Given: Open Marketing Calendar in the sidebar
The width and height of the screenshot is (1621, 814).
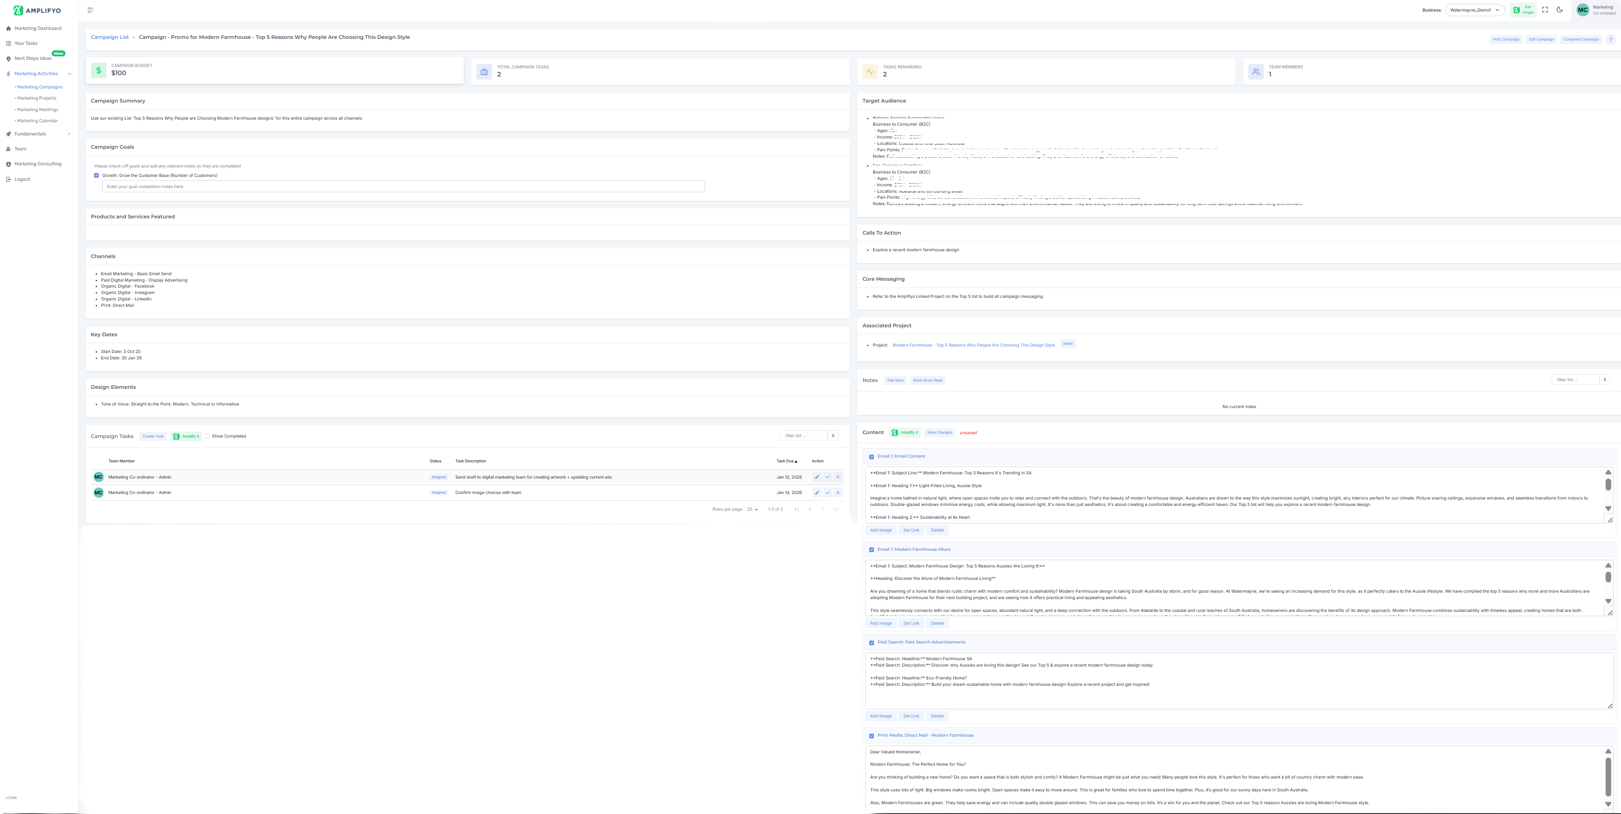Looking at the screenshot, I should point(37,121).
